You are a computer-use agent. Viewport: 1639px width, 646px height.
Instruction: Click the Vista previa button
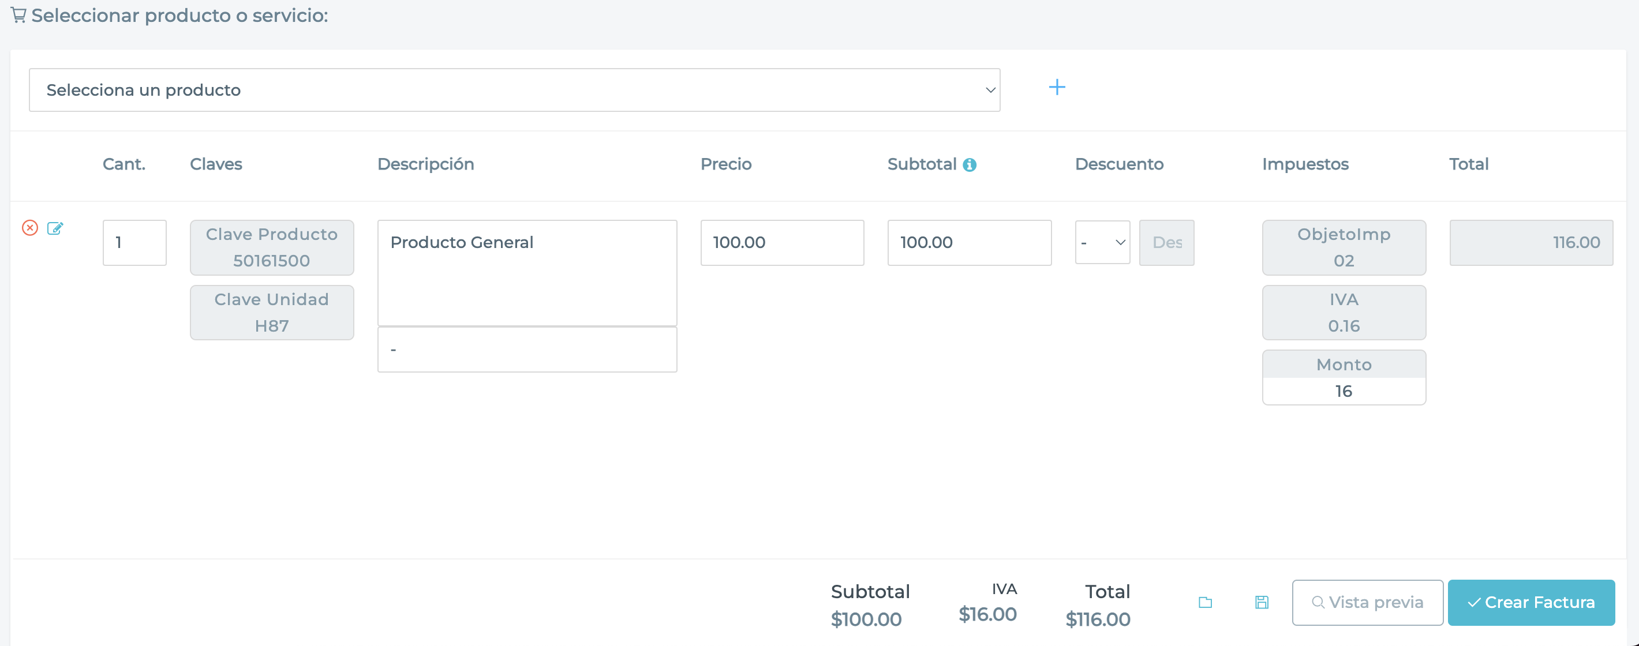1367,602
